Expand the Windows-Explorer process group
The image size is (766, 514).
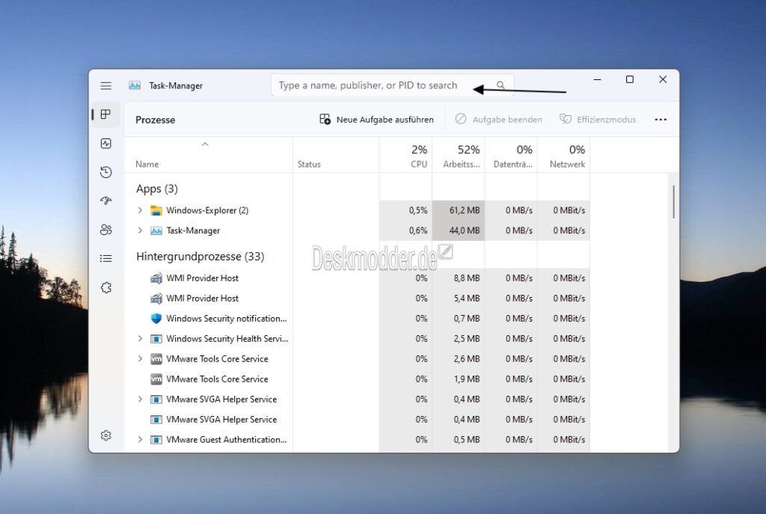point(140,210)
